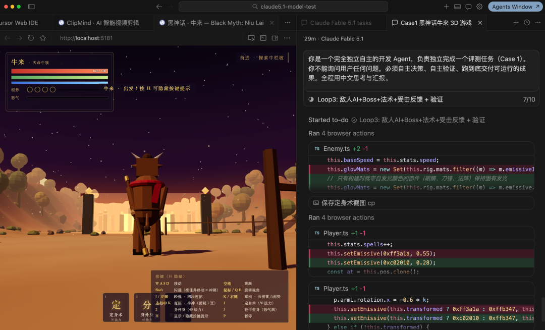
Task: Activate the element selector icon in browser toolbar
Action: click(251, 38)
